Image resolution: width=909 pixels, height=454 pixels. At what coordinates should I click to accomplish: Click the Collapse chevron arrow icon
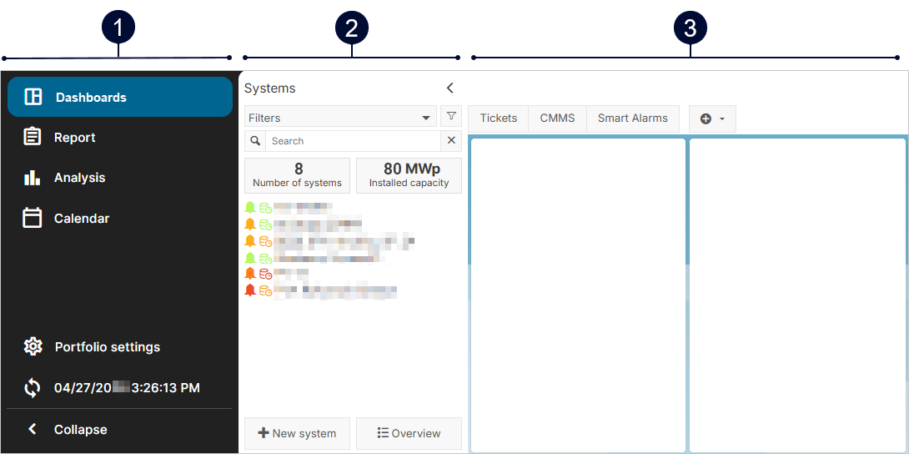point(33,429)
